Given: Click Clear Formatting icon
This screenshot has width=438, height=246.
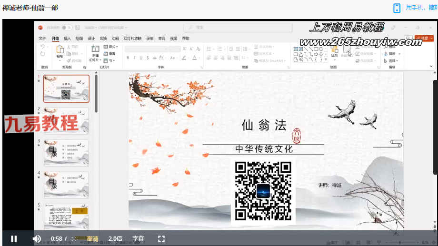Looking at the screenshot, I should [x=199, y=49].
